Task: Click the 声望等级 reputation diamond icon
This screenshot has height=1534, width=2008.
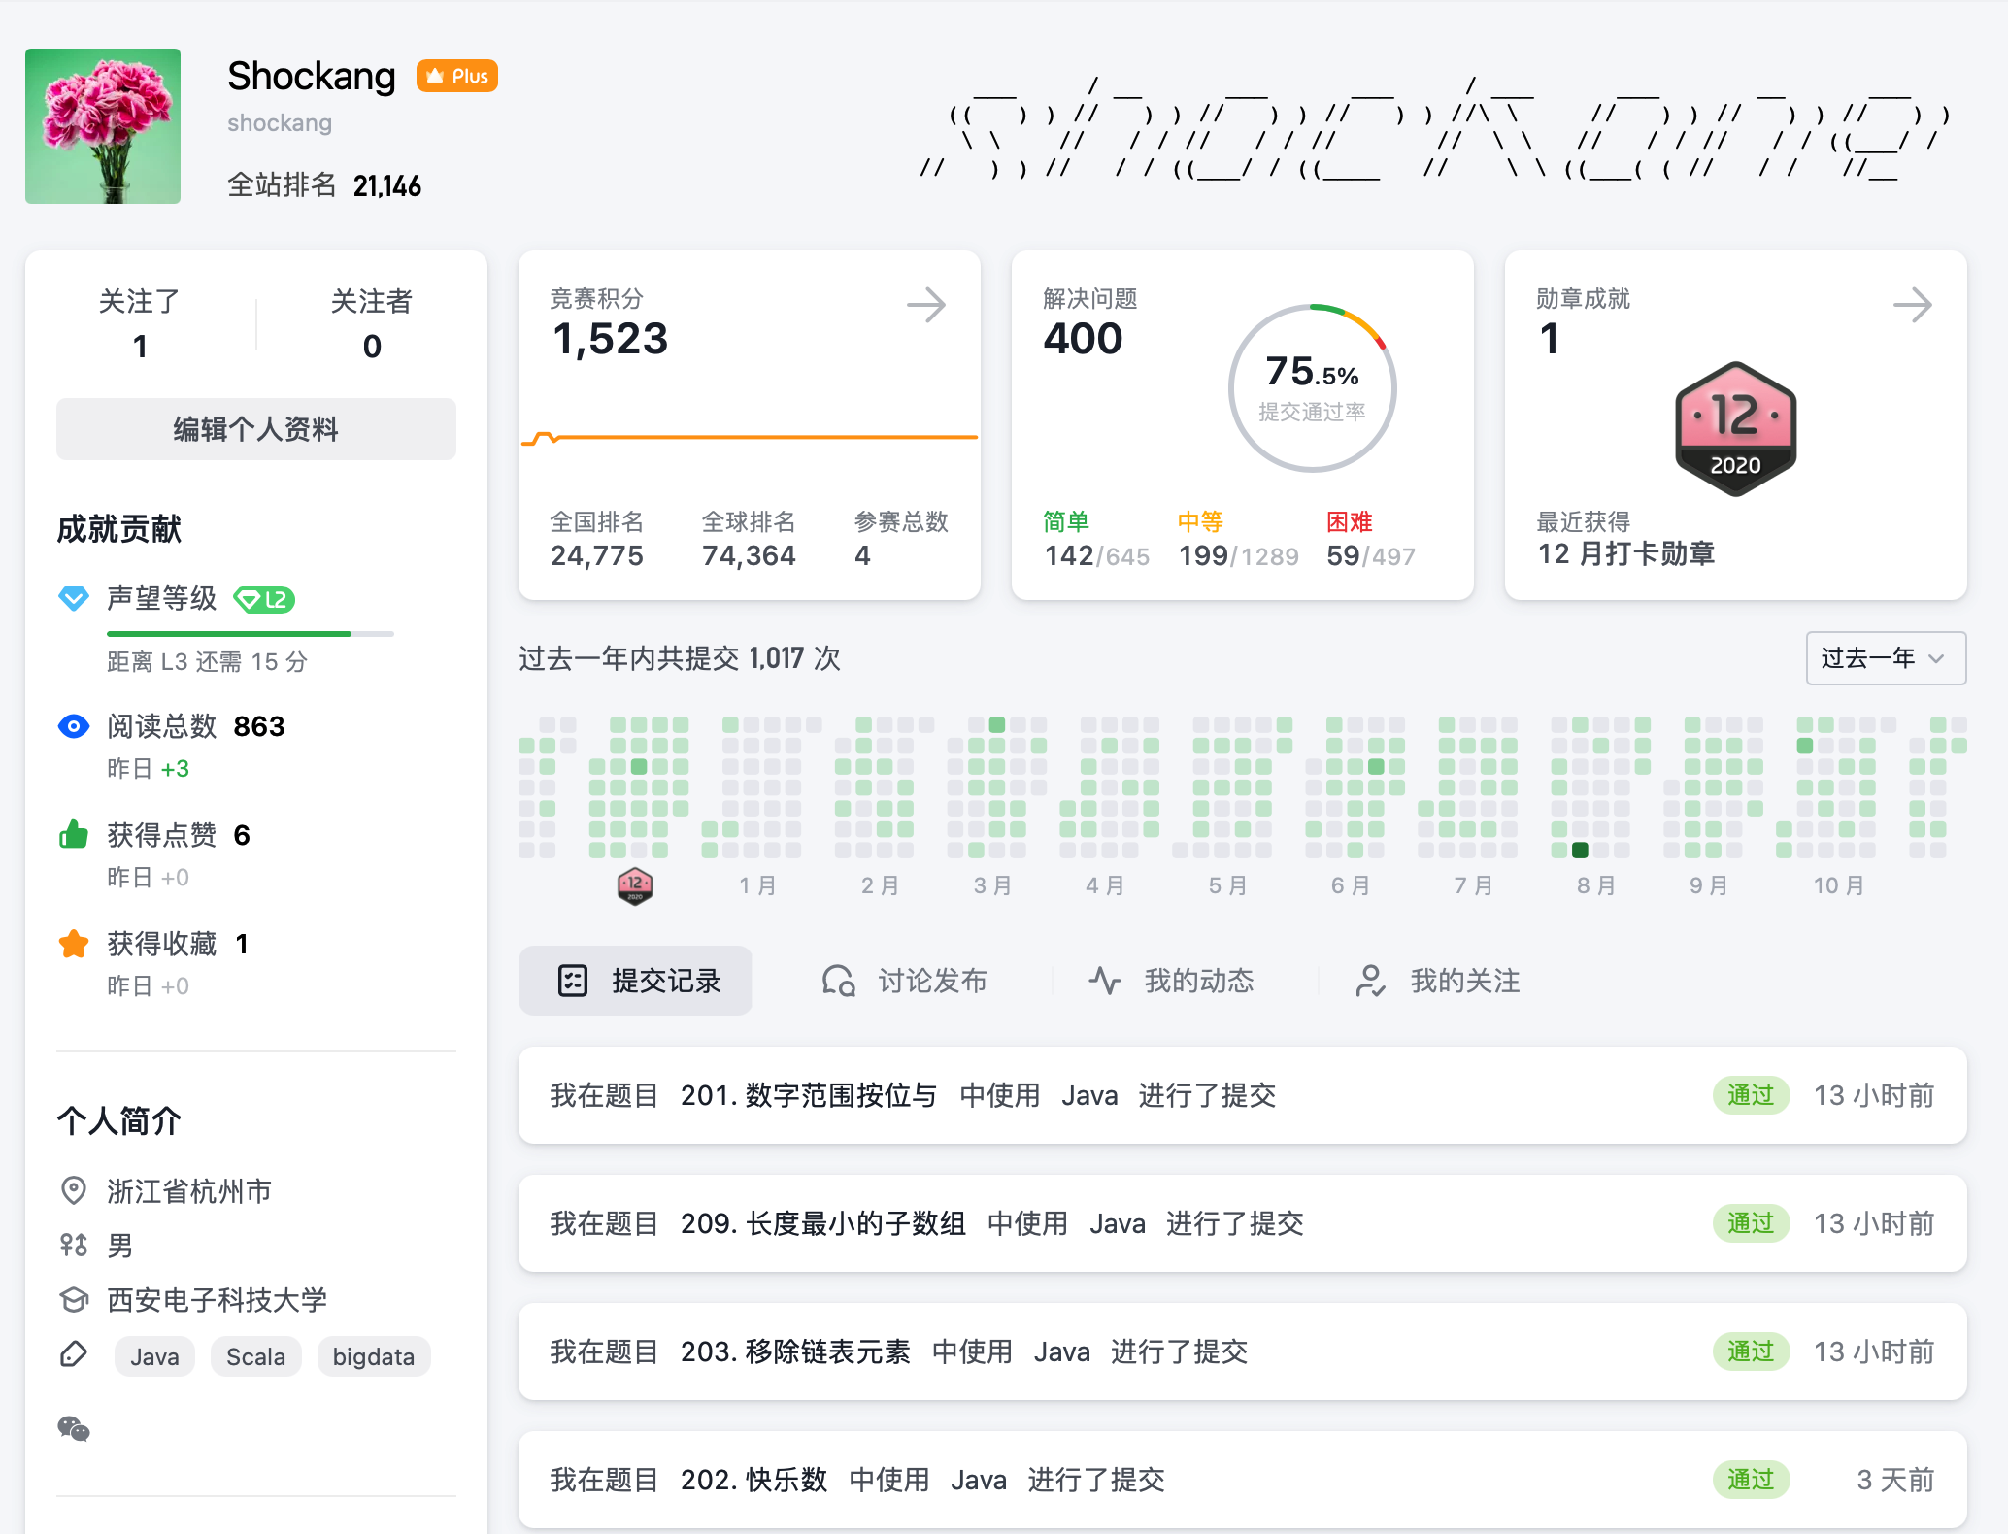Action: click(x=74, y=598)
